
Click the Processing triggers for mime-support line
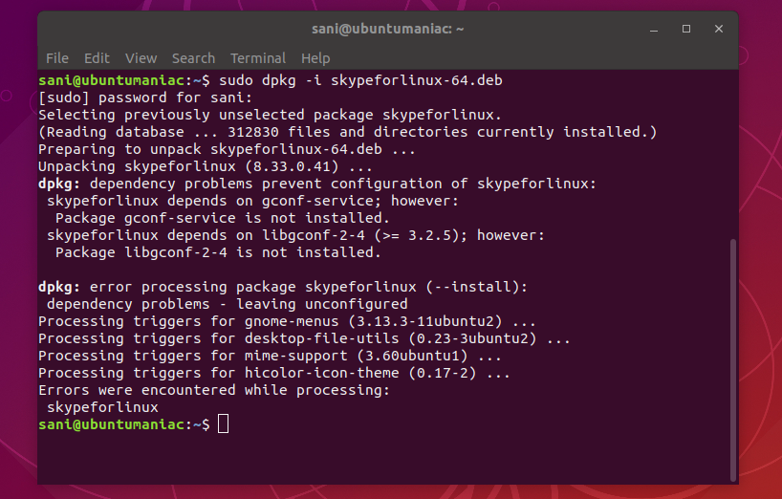coord(270,356)
